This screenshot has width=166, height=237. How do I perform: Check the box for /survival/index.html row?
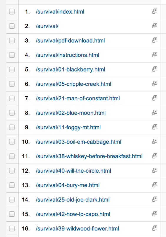click(12, 12)
